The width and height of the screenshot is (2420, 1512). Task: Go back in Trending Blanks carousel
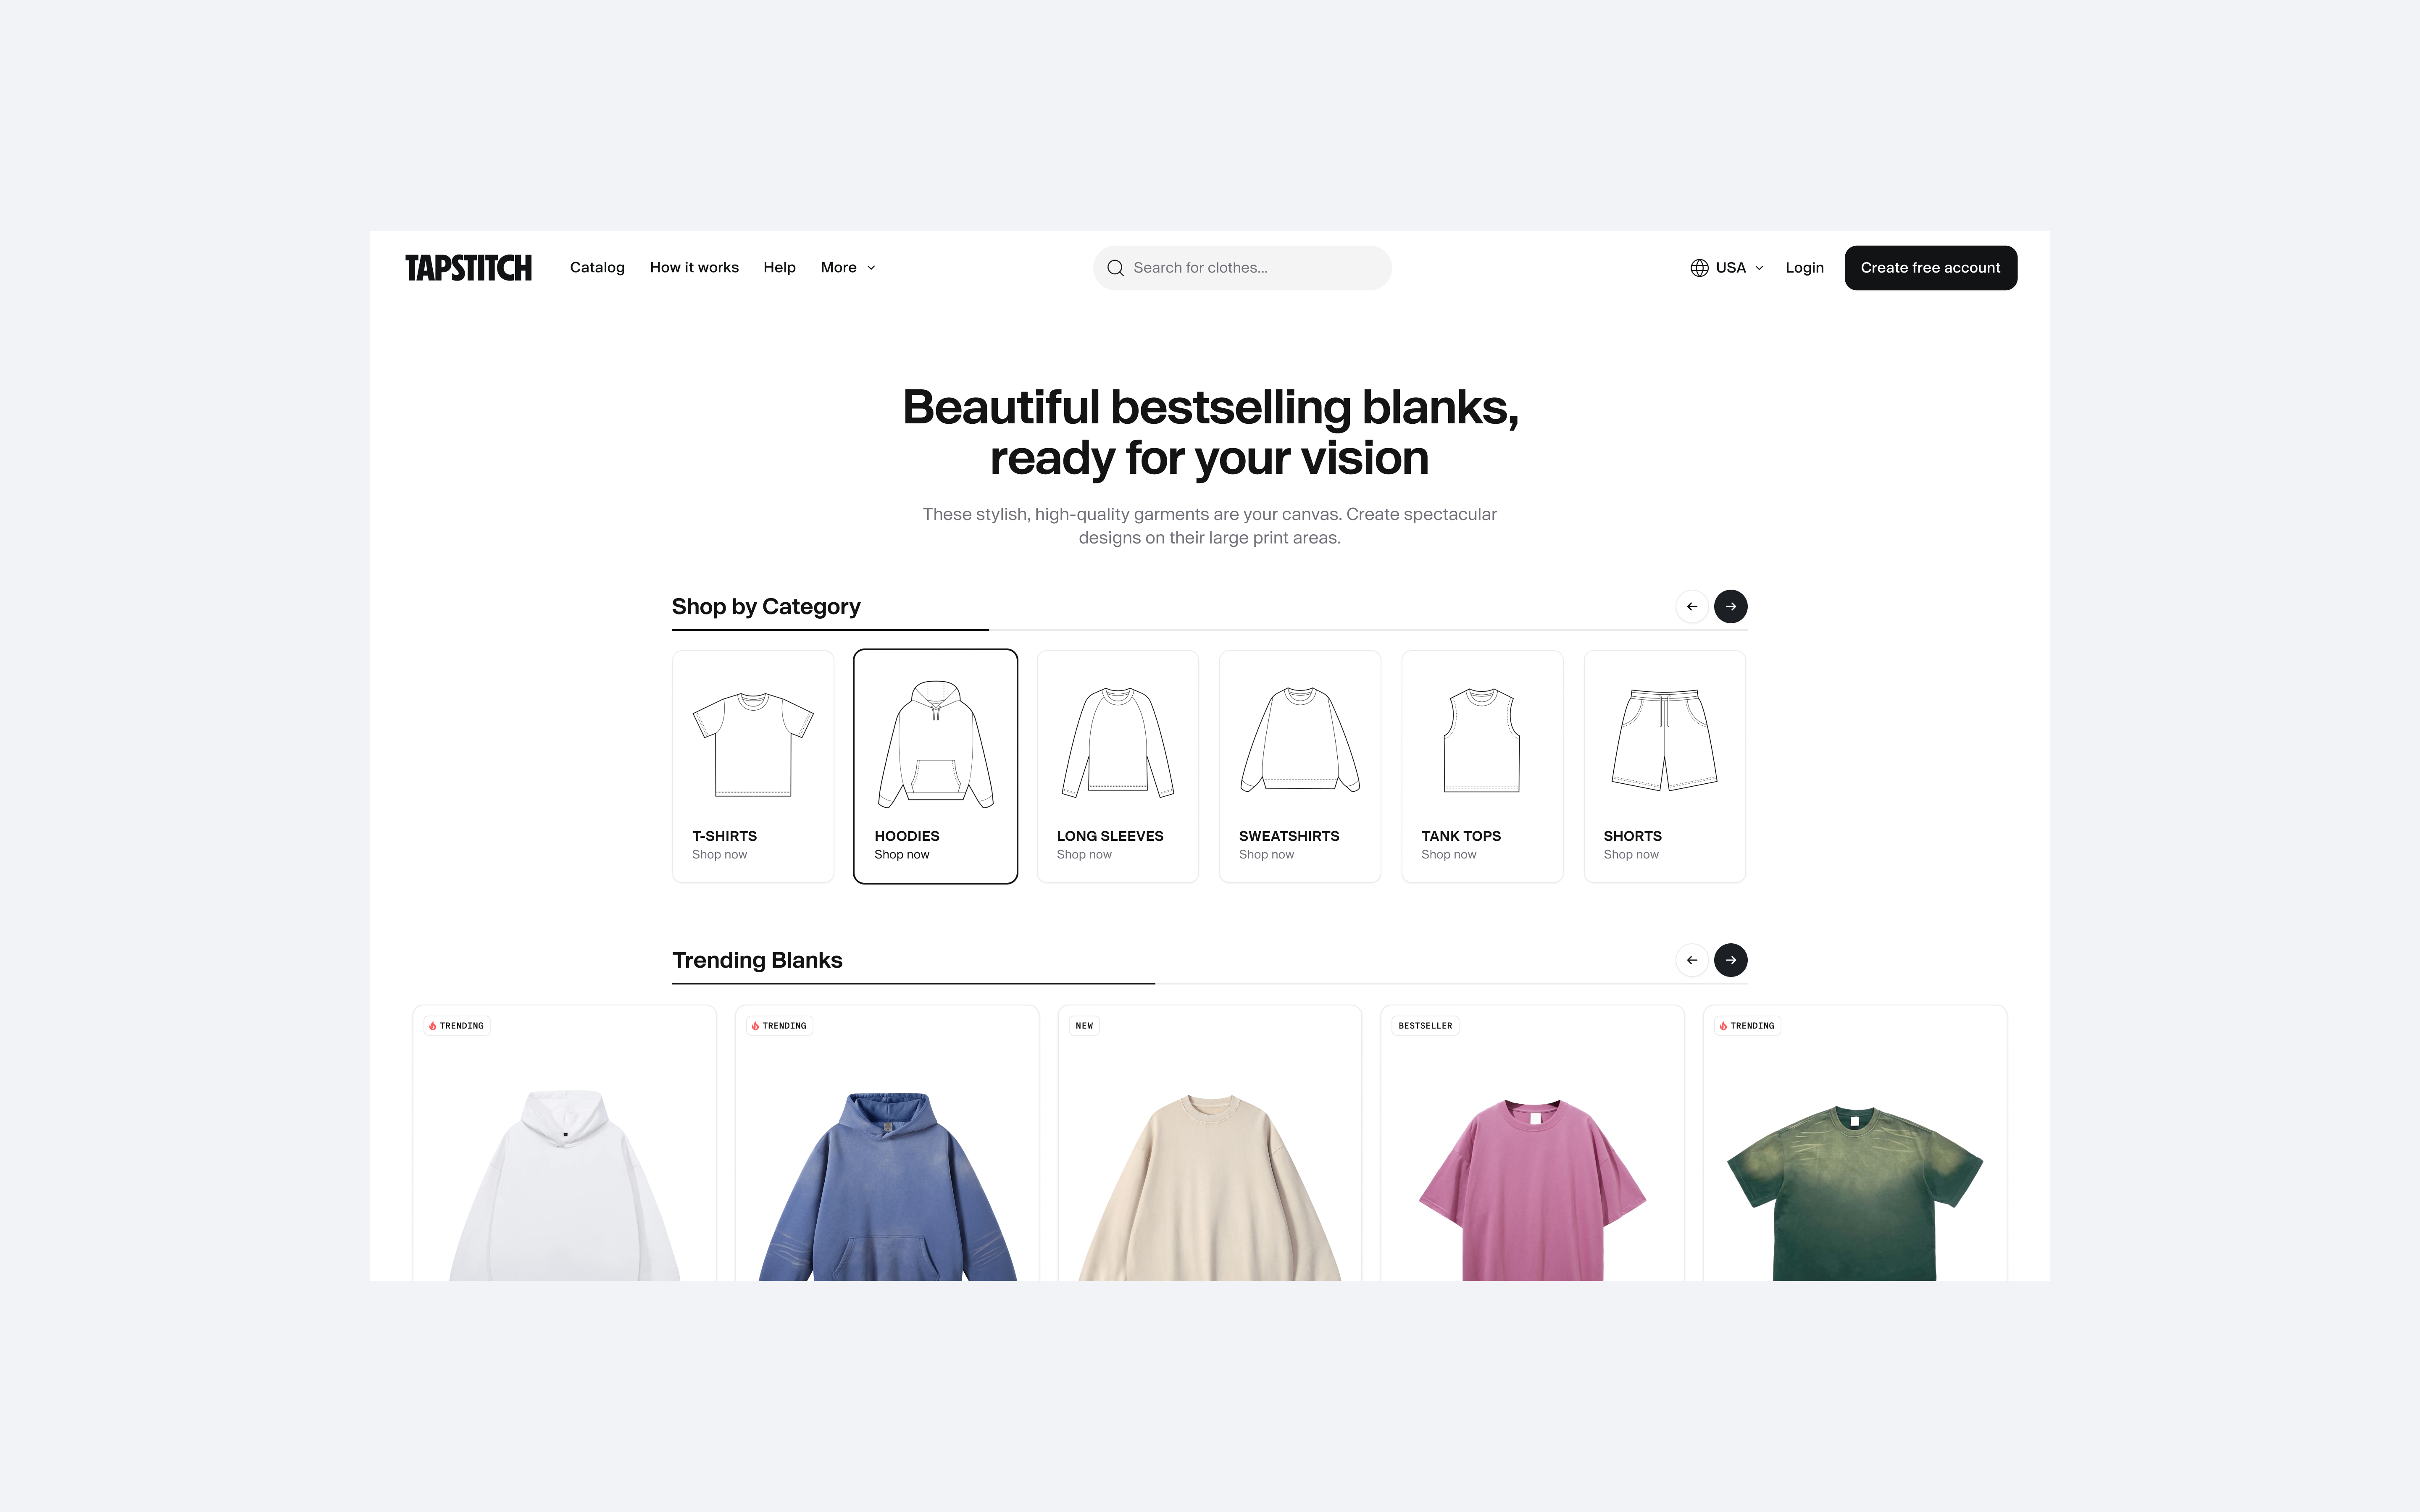1691,960
